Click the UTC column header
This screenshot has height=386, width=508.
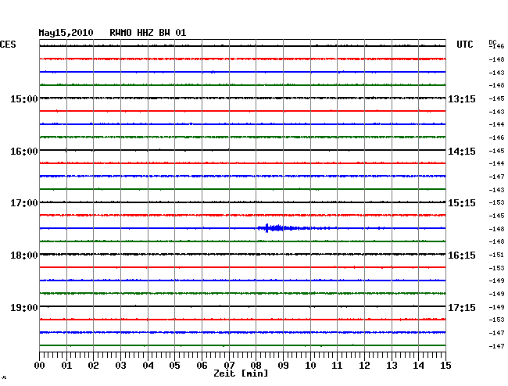pyautogui.click(x=464, y=45)
